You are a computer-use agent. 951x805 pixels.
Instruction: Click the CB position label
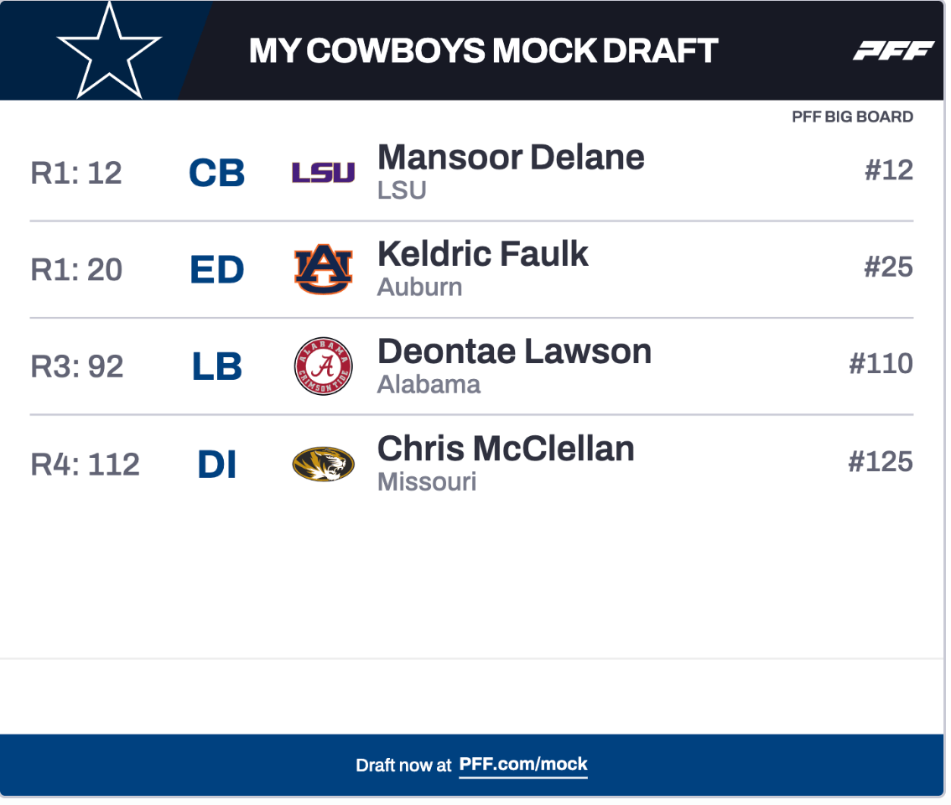click(x=216, y=173)
